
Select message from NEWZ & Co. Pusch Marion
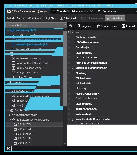pyautogui.click(x=91, y=63)
